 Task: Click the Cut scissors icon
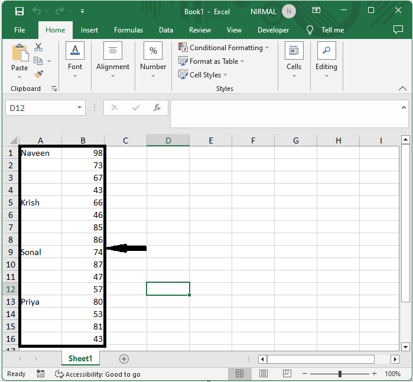pos(38,47)
